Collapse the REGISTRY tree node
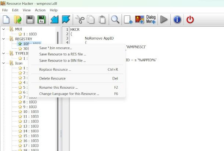 click(4, 39)
